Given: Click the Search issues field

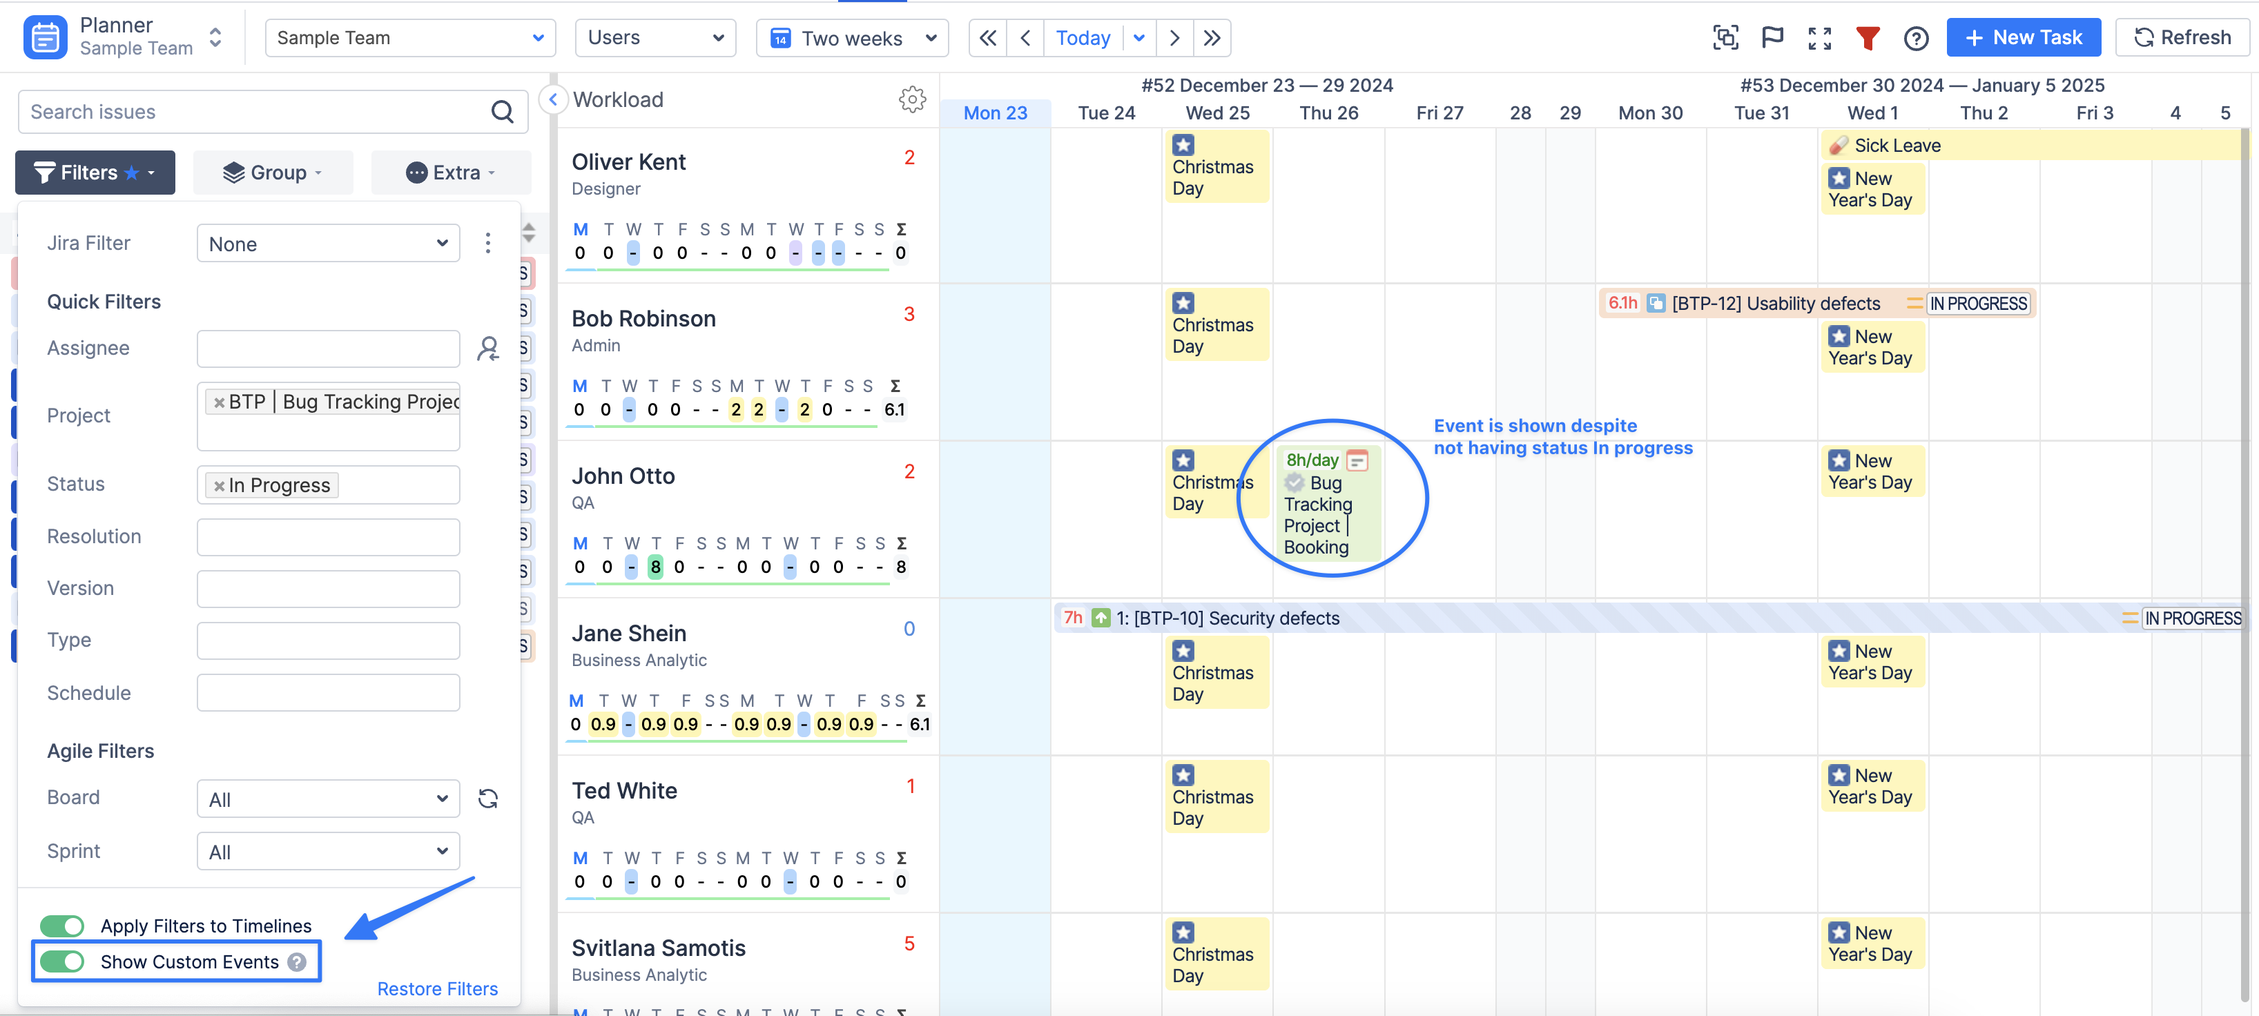Looking at the screenshot, I should click(254, 111).
